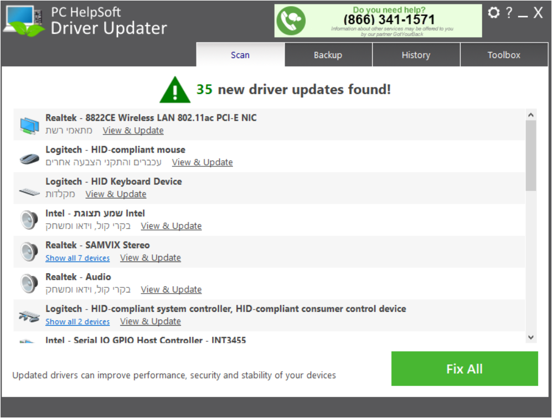Expand Show all 7 devices link
Viewport: 552px width, 418px height.
pos(78,258)
